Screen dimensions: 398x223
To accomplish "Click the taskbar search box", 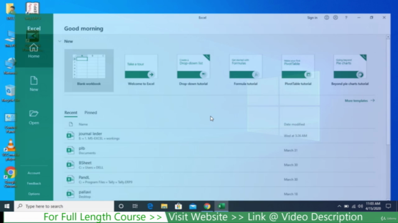I will (64, 206).
